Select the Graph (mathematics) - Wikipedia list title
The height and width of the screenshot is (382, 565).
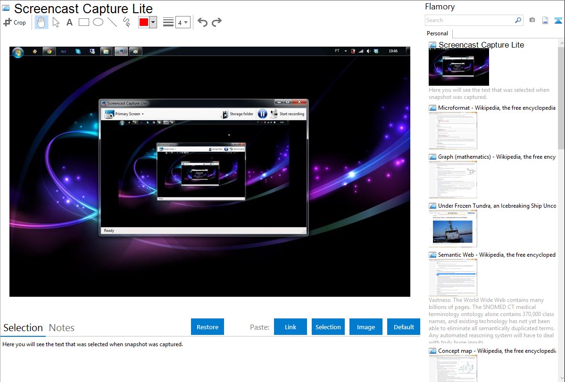(497, 157)
